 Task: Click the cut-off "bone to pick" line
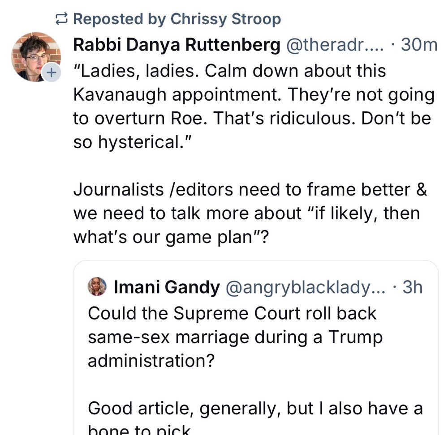click(x=139, y=431)
